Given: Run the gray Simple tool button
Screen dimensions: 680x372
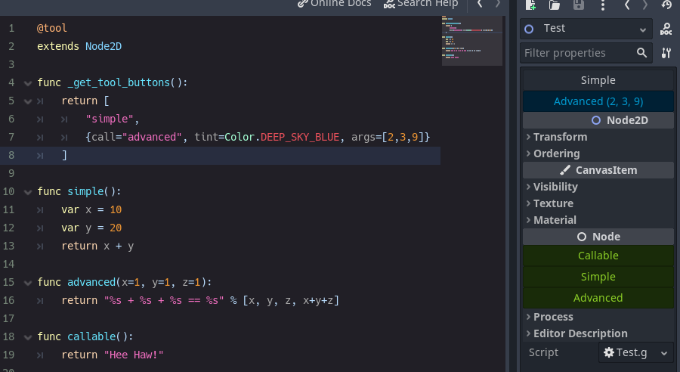Looking at the screenshot, I should (598, 80).
